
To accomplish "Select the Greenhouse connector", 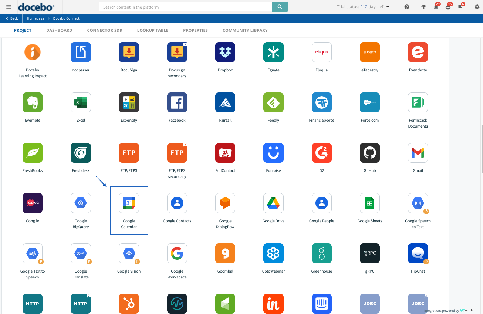I will (x=322, y=253).
